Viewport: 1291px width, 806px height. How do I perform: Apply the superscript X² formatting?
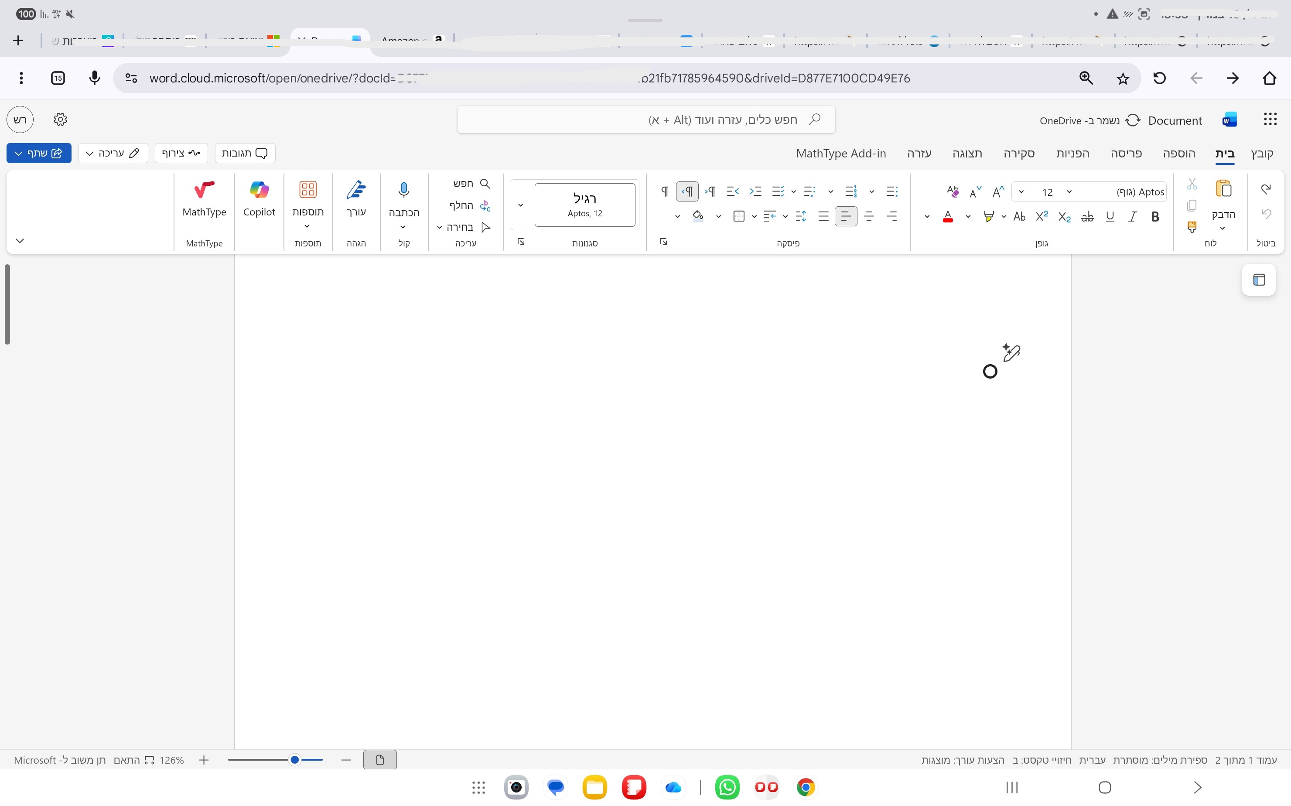pos(1042,216)
